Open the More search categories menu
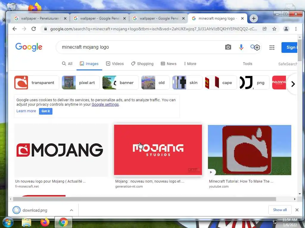305x228 pixels. [x=190, y=64]
